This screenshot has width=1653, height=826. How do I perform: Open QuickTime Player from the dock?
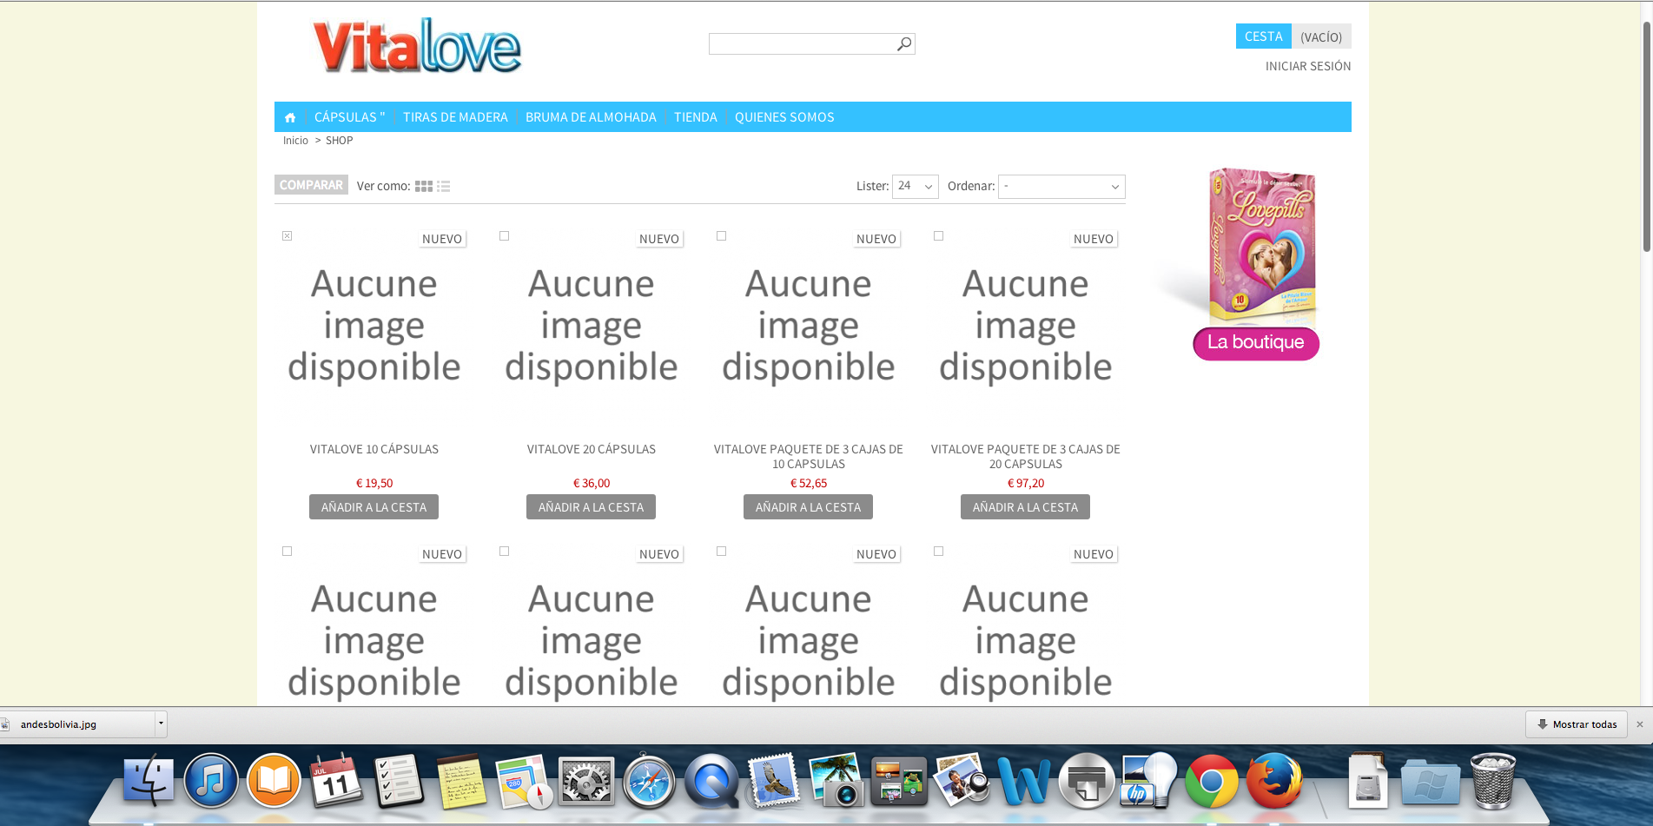[x=711, y=781]
